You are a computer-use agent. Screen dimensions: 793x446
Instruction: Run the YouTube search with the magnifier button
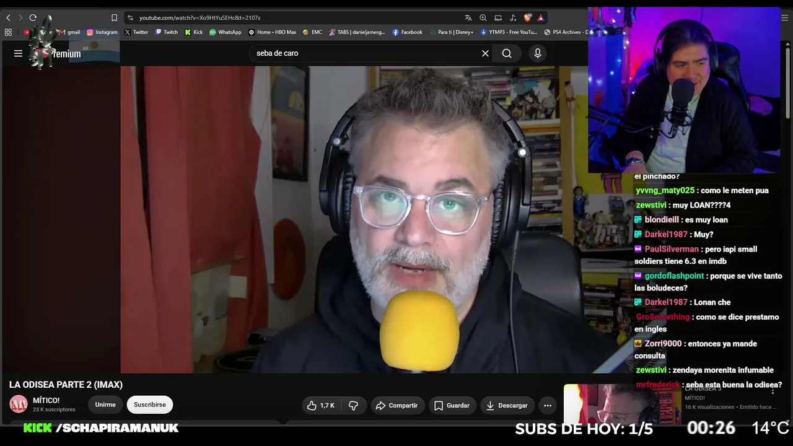point(507,53)
